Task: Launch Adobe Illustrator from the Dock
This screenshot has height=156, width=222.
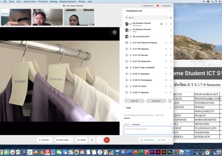Action: pyautogui.click(x=164, y=152)
